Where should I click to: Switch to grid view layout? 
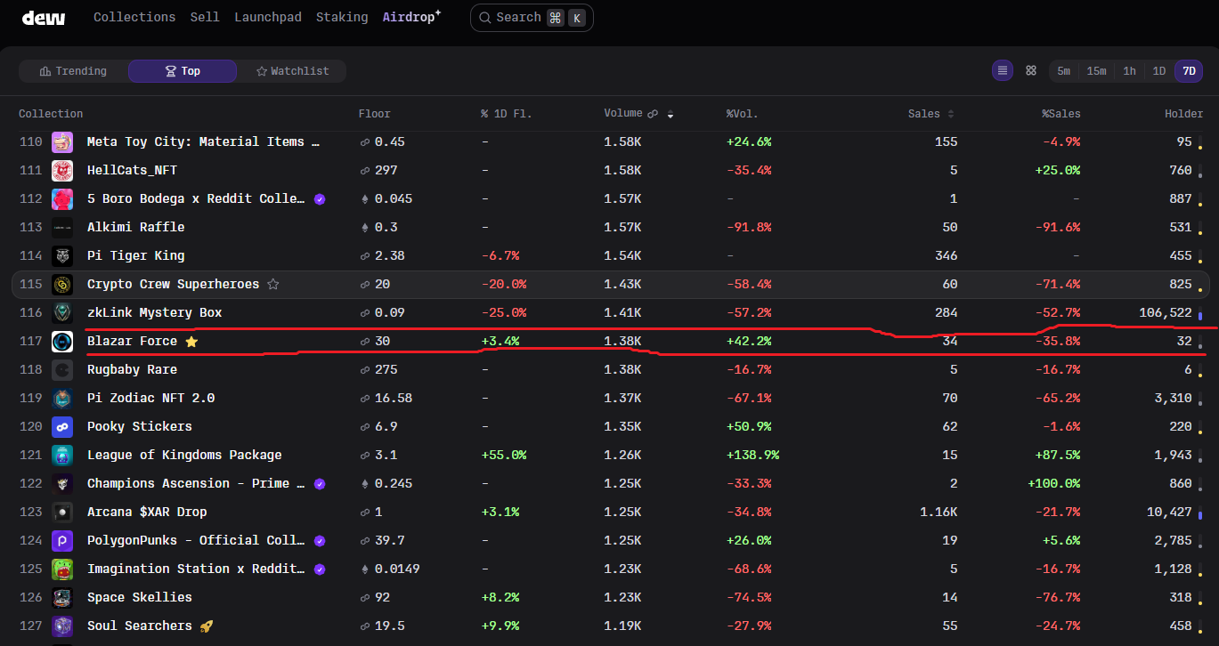[x=1031, y=71]
